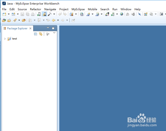This screenshot has height=131, width=166.
Task: Close the Package Explorer view
Action: click(x=31, y=29)
